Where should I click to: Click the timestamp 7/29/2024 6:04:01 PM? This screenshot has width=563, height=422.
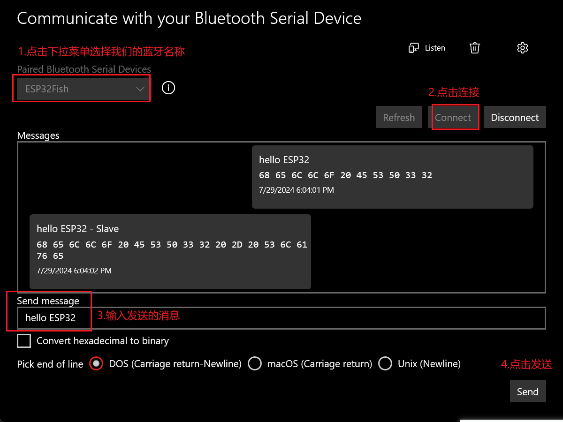[x=297, y=190]
